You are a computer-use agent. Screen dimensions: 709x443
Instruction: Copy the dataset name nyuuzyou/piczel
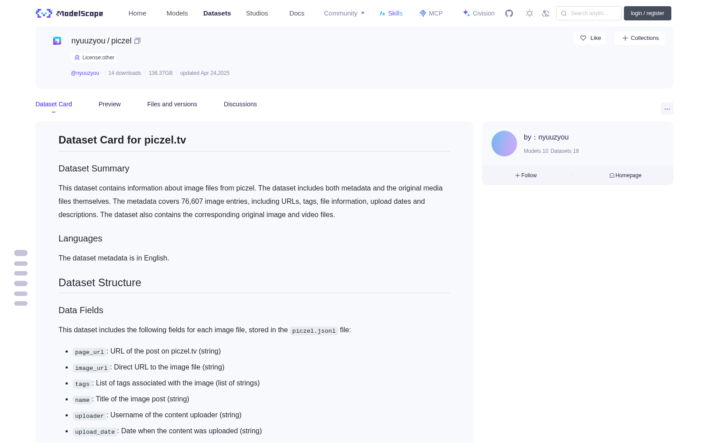point(137,41)
